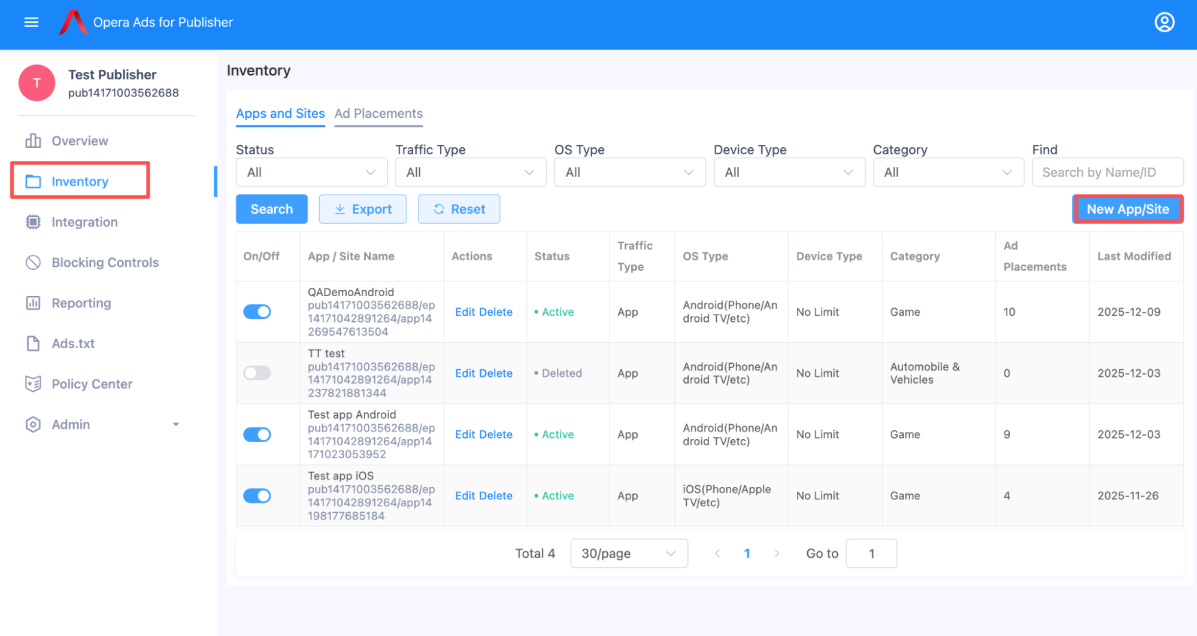Open the Status filter dropdown
Viewport: 1197px width, 636px height.
[311, 172]
